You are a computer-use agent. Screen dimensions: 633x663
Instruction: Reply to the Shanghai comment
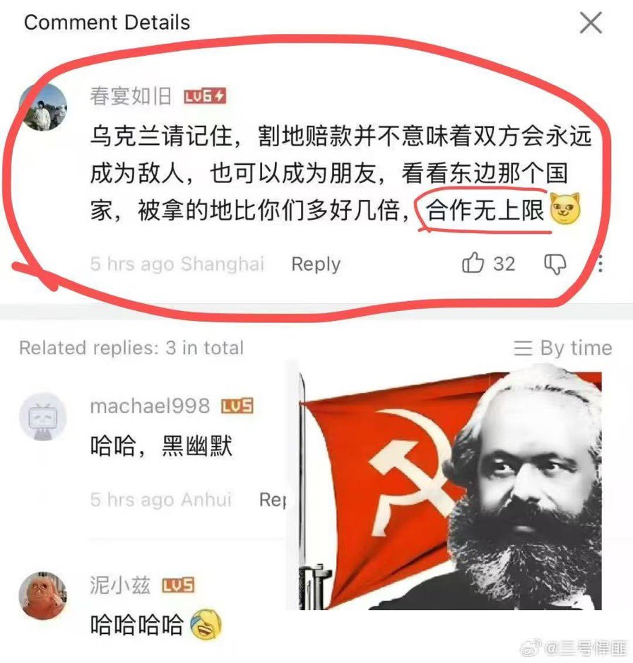(316, 264)
